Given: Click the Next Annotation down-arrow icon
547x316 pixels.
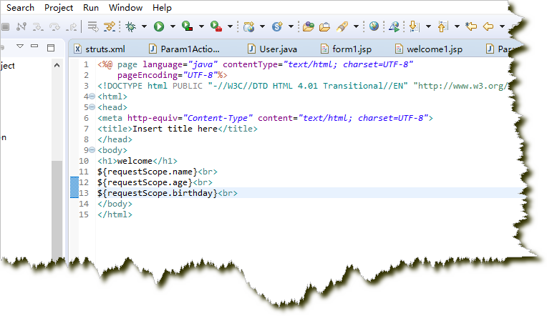Looking at the screenshot, I should (414, 26).
